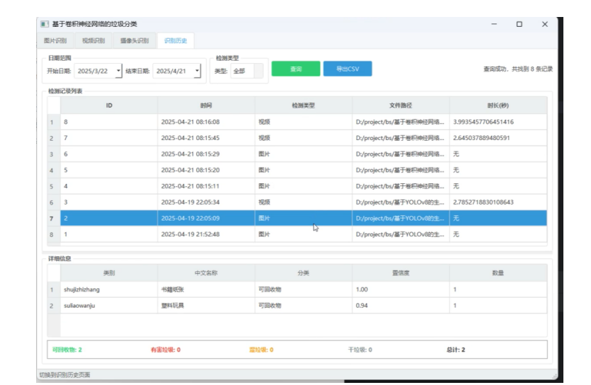Click the 类别 header in details table
The image size is (591, 385).
point(109,272)
